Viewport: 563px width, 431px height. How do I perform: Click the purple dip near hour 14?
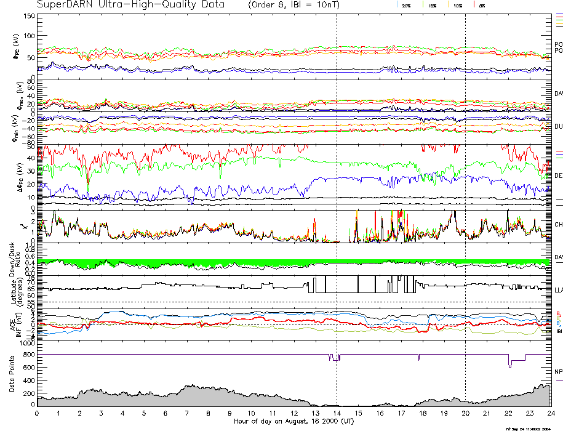(335, 358)
